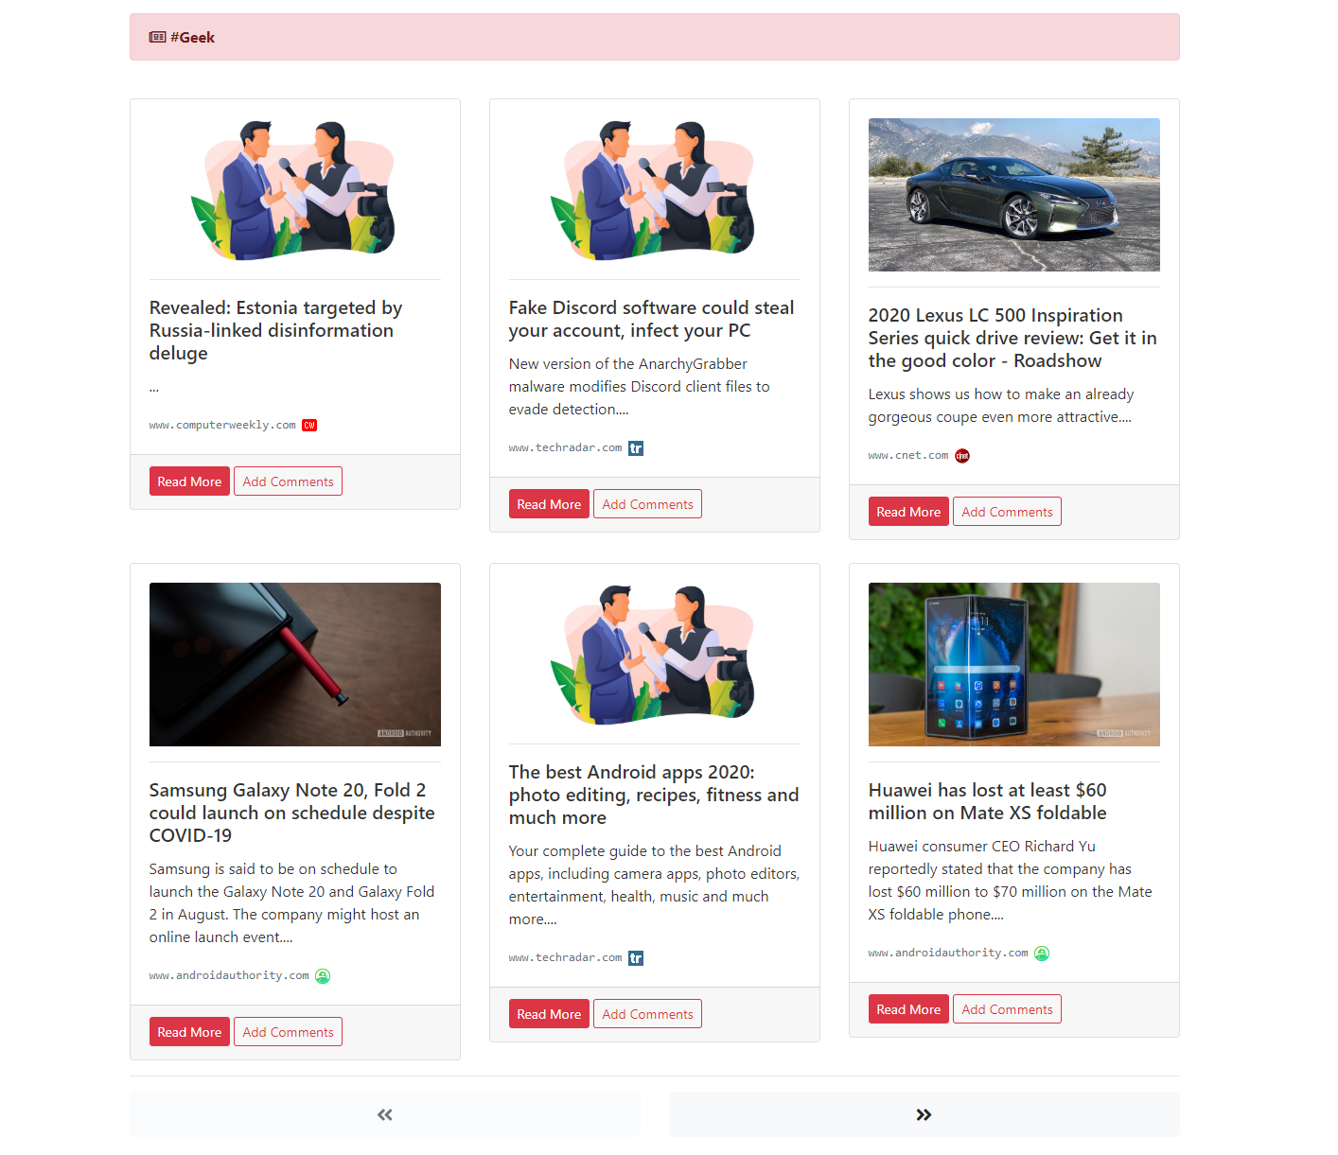Click the CNET favicon next to www.cnet.com
1338x1155 pixels.
click(x=962, y=456)
